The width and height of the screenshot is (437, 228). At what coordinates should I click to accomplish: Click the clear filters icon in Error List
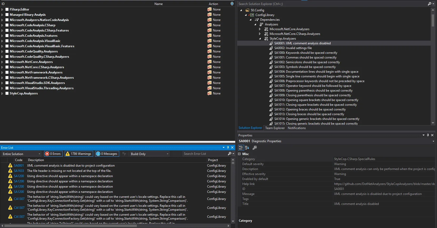coord(124,154)
